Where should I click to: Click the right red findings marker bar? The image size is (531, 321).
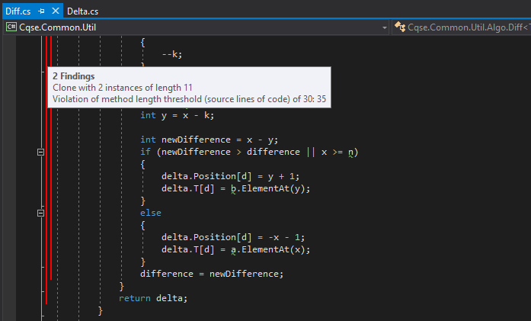[52, 191]
